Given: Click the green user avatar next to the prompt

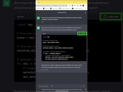Looking at the screenshot, I should tap(38, 18).
